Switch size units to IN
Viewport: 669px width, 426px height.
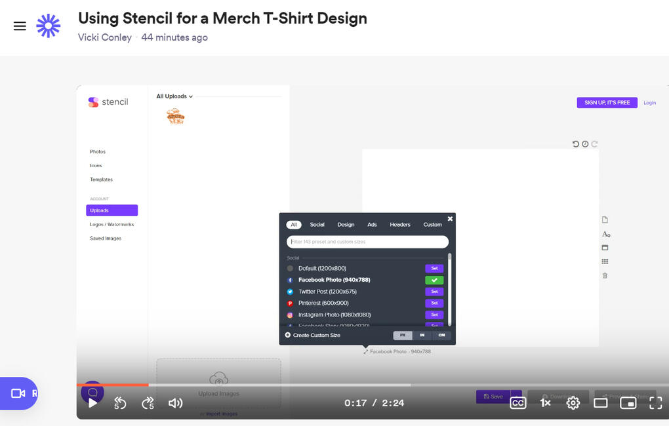[x=422, y=335]
